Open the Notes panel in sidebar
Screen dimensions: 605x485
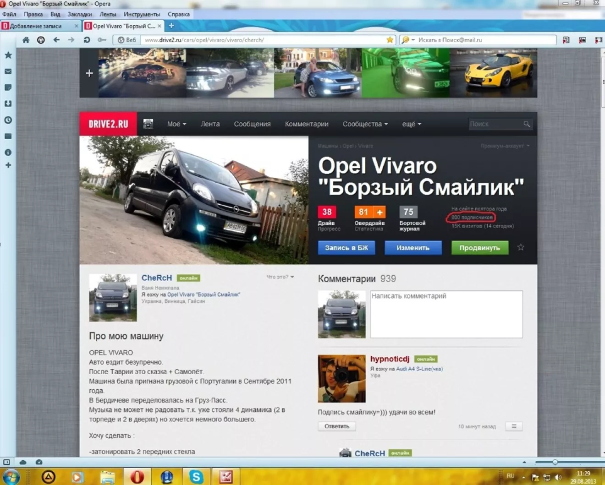pos(8,87)
